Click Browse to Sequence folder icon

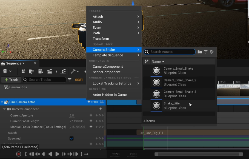(x=32, y=71)
